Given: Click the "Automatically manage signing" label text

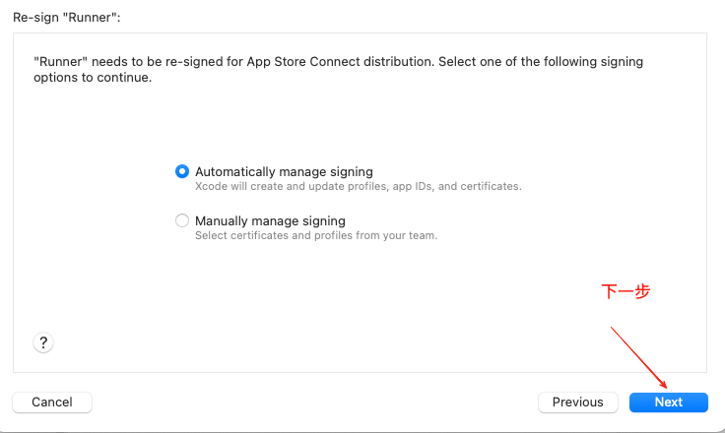Looking at the screenshot, I should (x=284, y=172).
